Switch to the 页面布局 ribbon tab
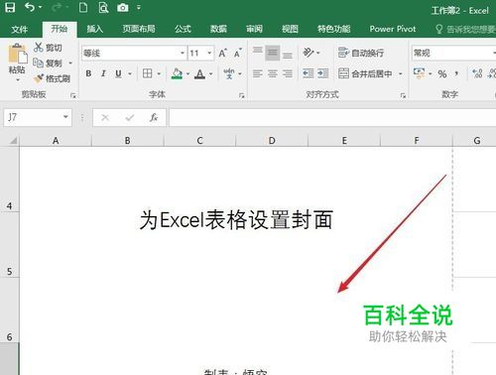Viewport: 496px width, 375px height. pyautogui.click(x=139, y=29)
